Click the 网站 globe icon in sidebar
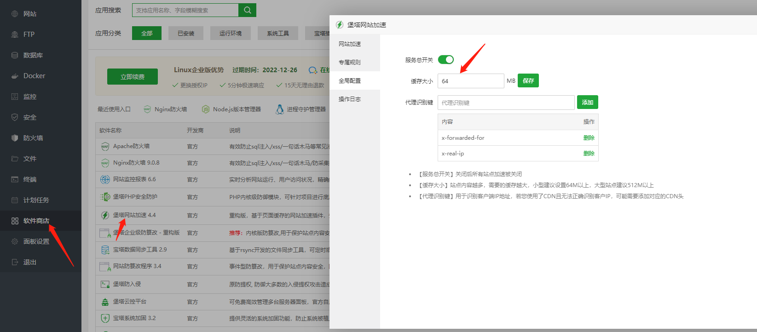The image size is (757, 332). (15, 14)
